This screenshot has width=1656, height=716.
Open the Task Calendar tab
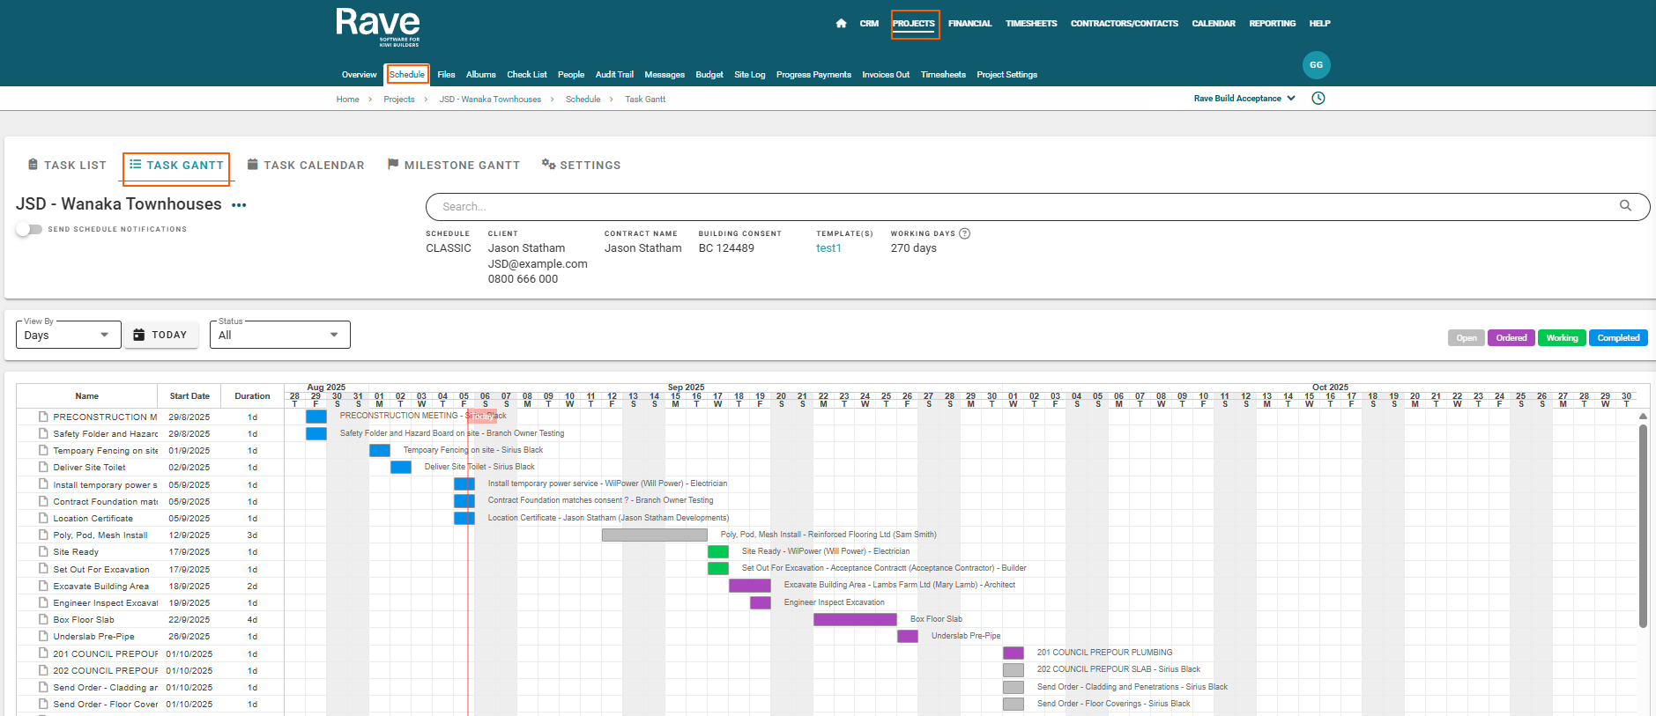pyautogui.click(x=305, y=165)
